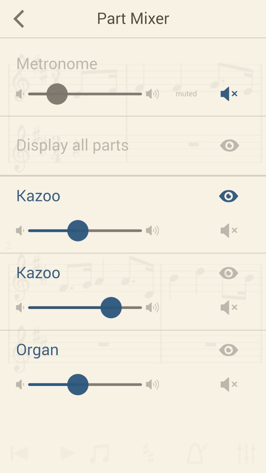266x473 pixels.
Task: Tap first Kazoo max volume speaker icon
Action: 152,231
